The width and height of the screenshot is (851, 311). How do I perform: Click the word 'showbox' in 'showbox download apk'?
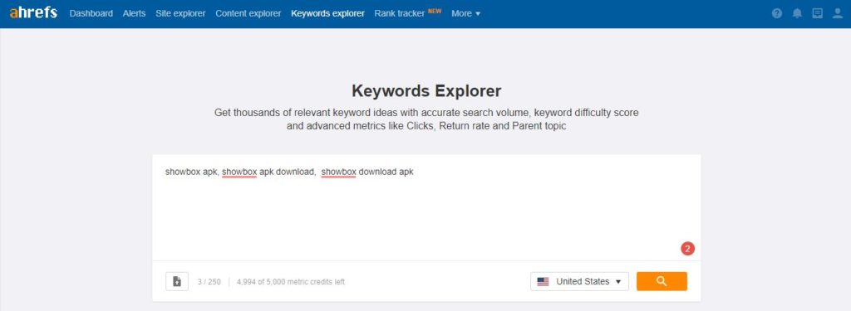tap(339, 172)
